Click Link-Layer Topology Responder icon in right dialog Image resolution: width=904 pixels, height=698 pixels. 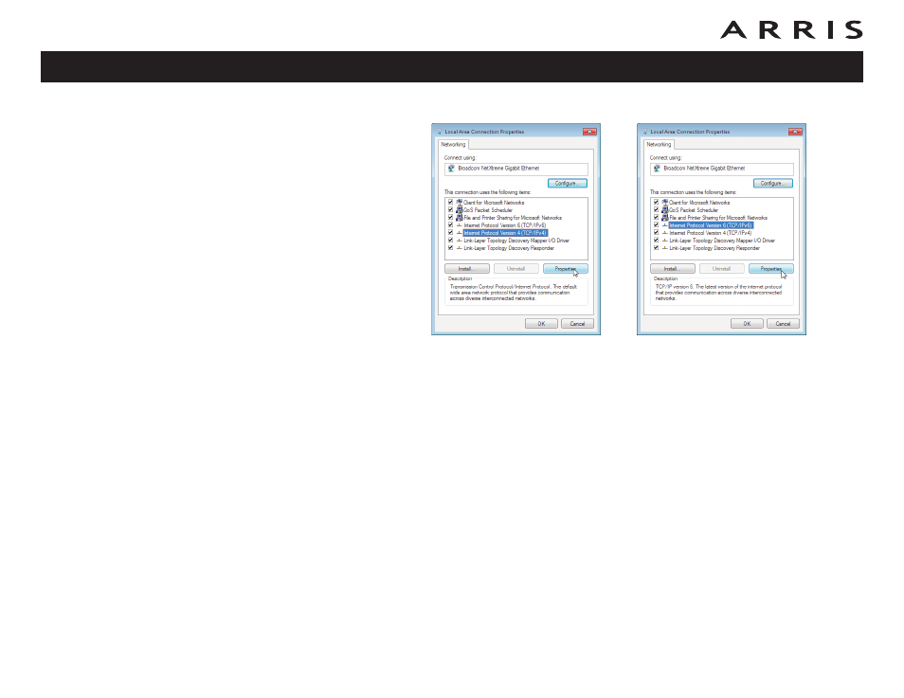664,248
